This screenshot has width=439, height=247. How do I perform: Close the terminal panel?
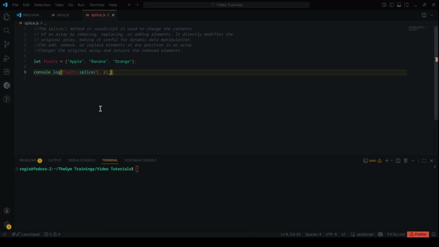(431, 161)
